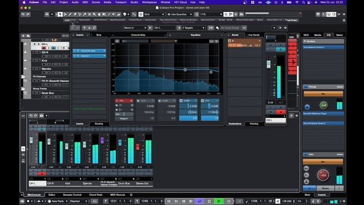364x205 pixels.
Task: Open the Mono In input routing dropdown
Action: (135, 28)
